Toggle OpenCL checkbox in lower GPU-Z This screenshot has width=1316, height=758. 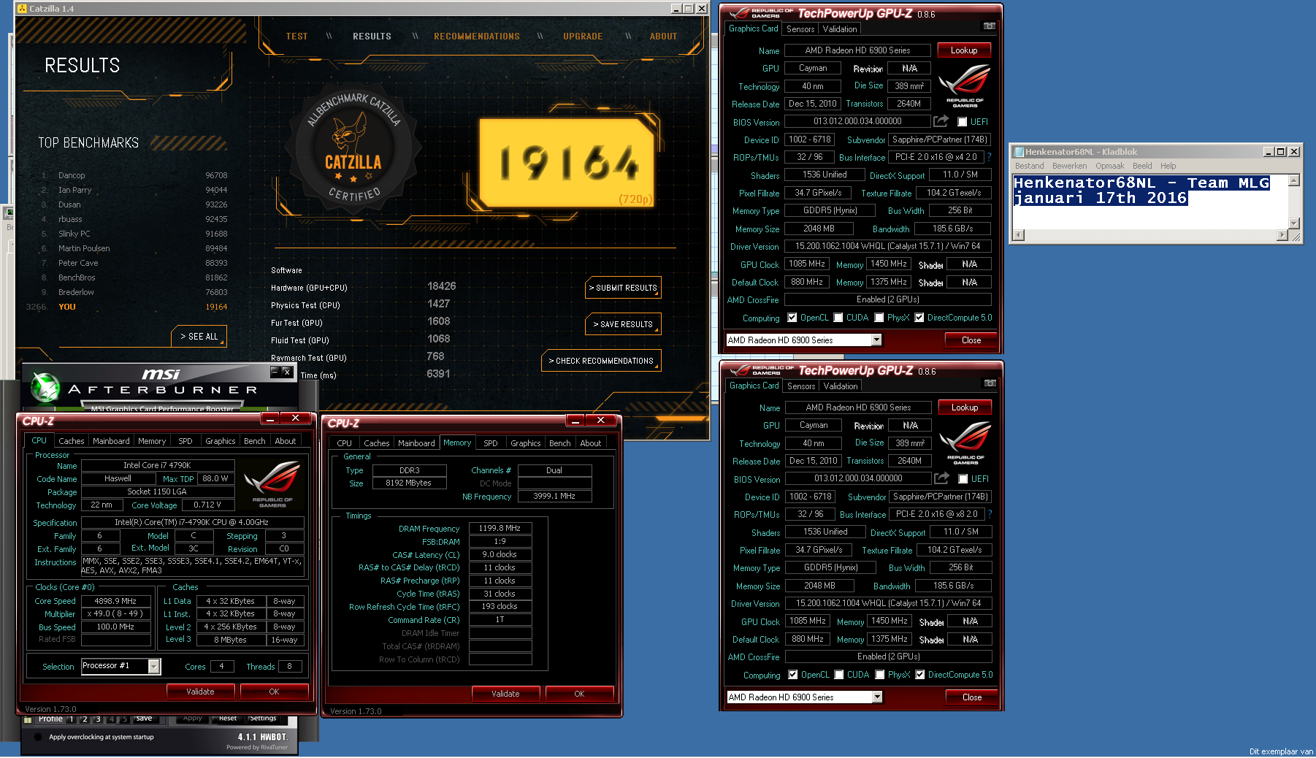793,675
